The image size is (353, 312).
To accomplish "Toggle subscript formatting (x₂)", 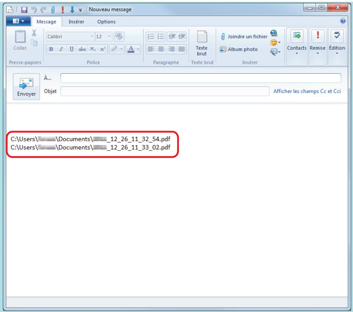I will coord(93,49).
